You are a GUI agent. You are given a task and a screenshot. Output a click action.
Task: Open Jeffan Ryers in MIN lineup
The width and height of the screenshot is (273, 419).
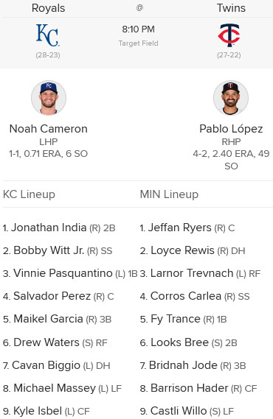click(179, 228)
